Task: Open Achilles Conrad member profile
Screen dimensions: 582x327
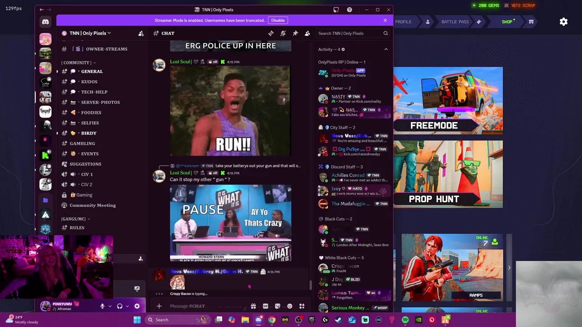Action: 354,178
